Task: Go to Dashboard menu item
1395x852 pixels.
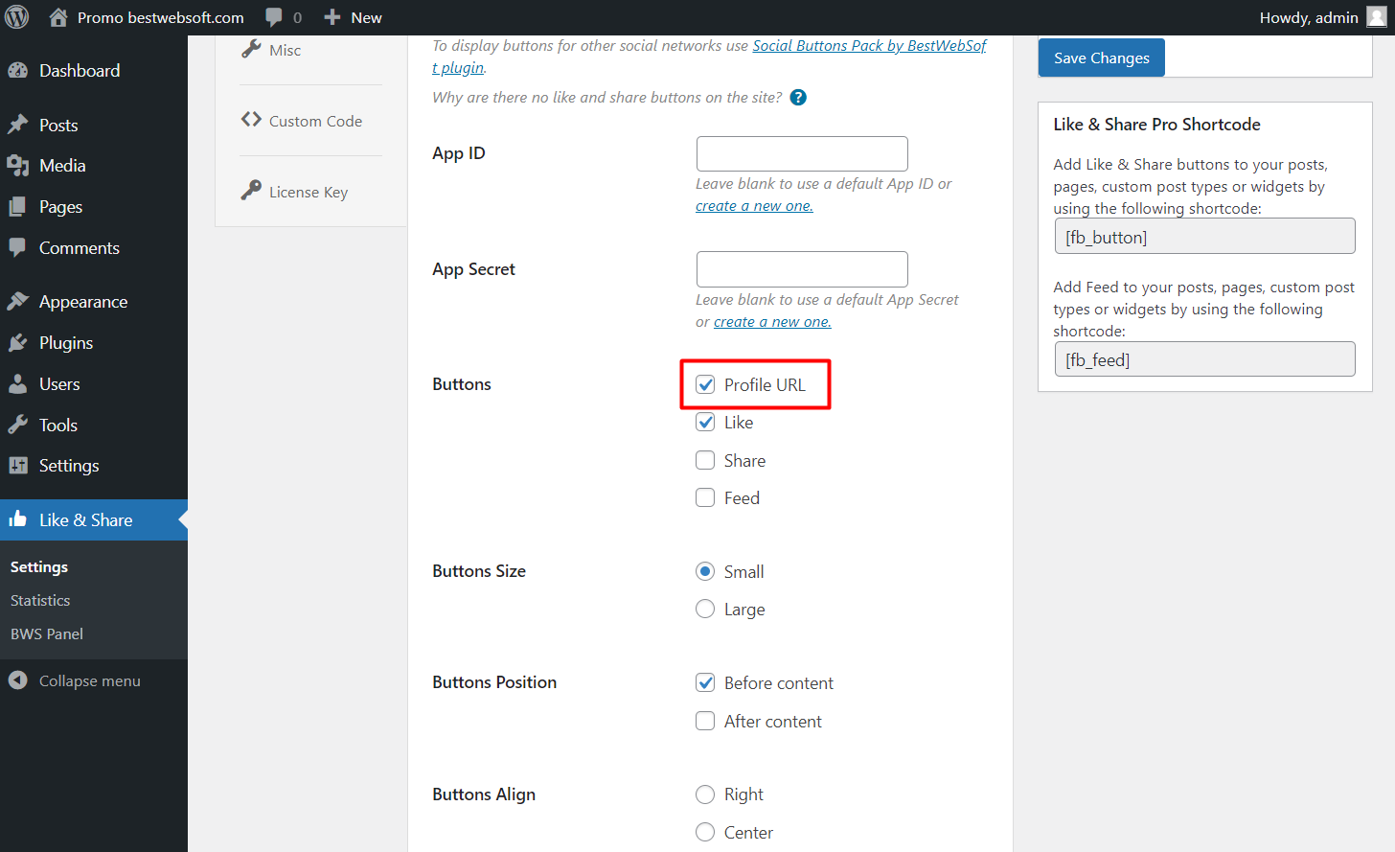Action: pos(80,70)
